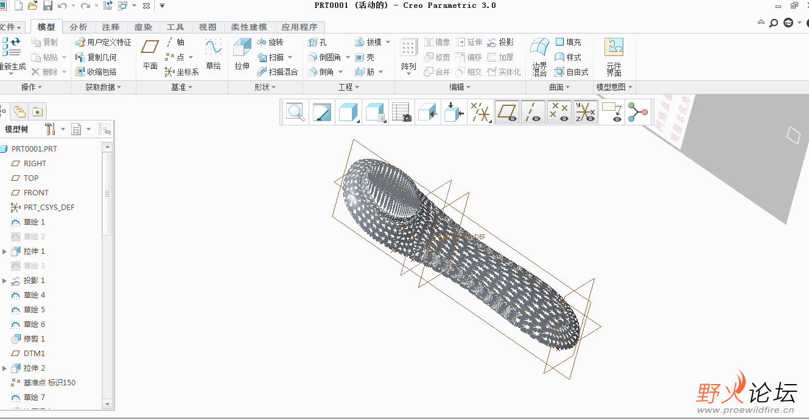Image resolution: width=809 pixels, height=420 pixels.
Task: Expand the 拉伸 1 feature node
Action: pos(5,251)
